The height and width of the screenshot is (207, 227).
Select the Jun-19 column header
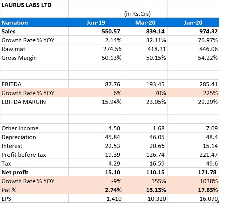tap(96, 22)
